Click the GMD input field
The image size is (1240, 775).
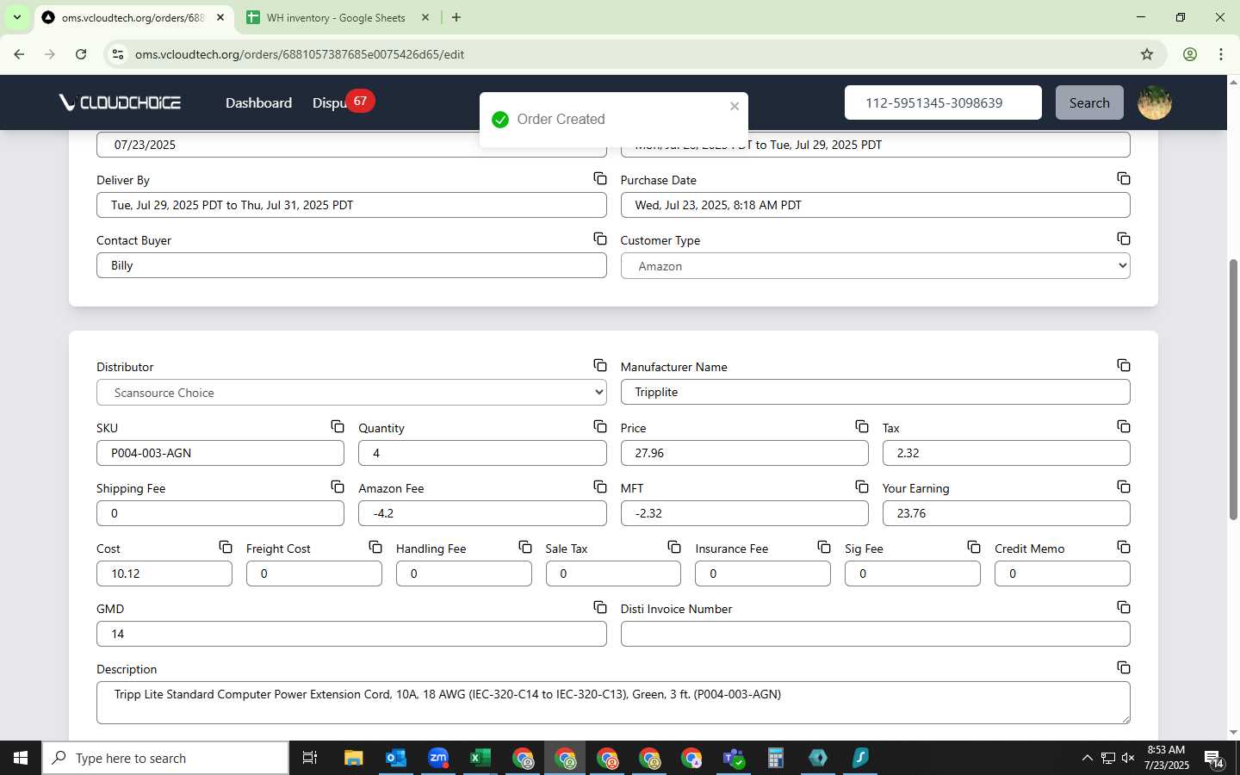(351, 634)
